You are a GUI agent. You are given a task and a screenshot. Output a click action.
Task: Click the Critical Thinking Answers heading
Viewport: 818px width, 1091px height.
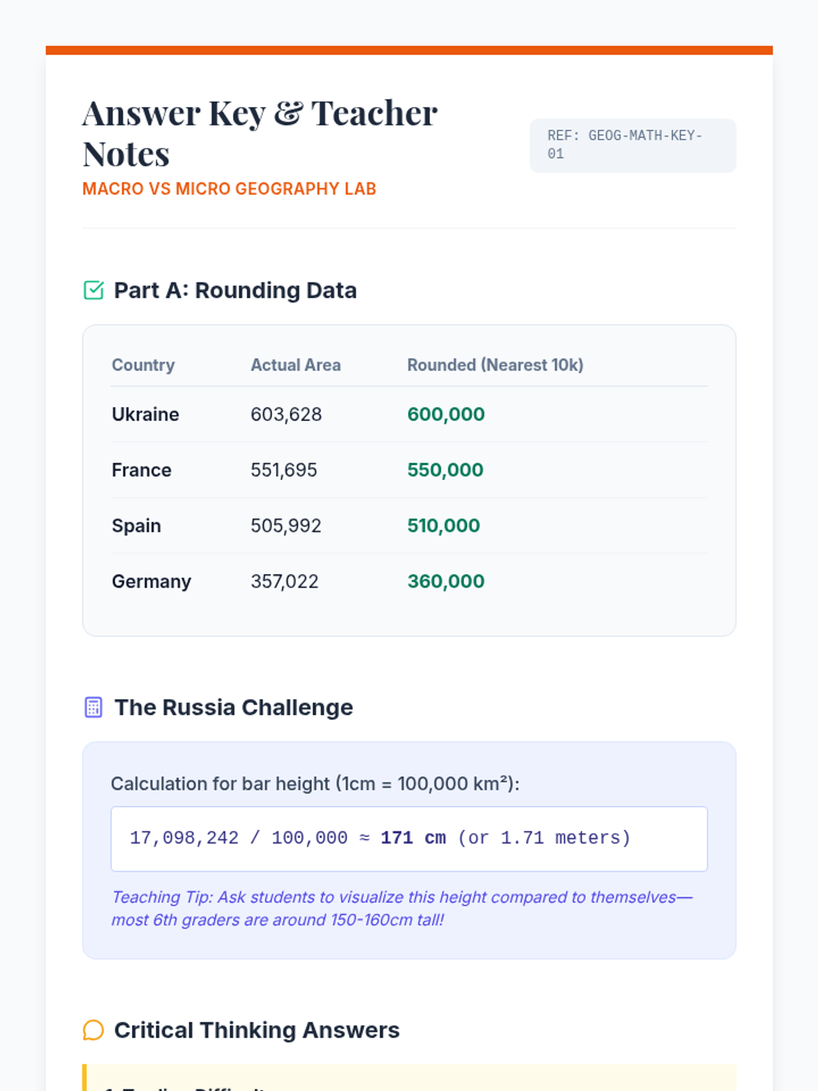tap(256, 1030)
